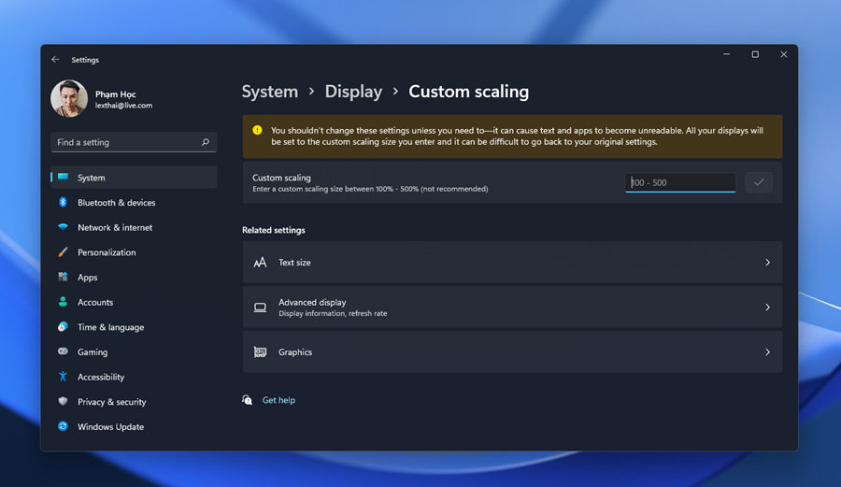Select System in the sidebar
This screenshot has width=841, height=487.
click(134, 178)
